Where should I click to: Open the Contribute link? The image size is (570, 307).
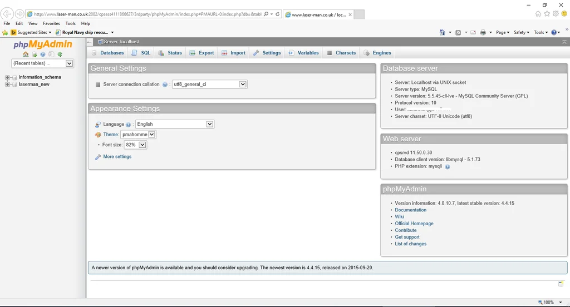(406, 230)
